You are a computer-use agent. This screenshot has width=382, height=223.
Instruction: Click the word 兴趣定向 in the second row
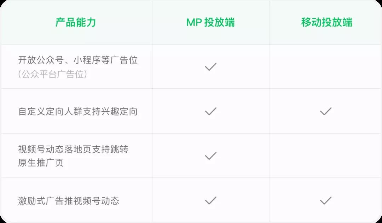click(119, 112)
